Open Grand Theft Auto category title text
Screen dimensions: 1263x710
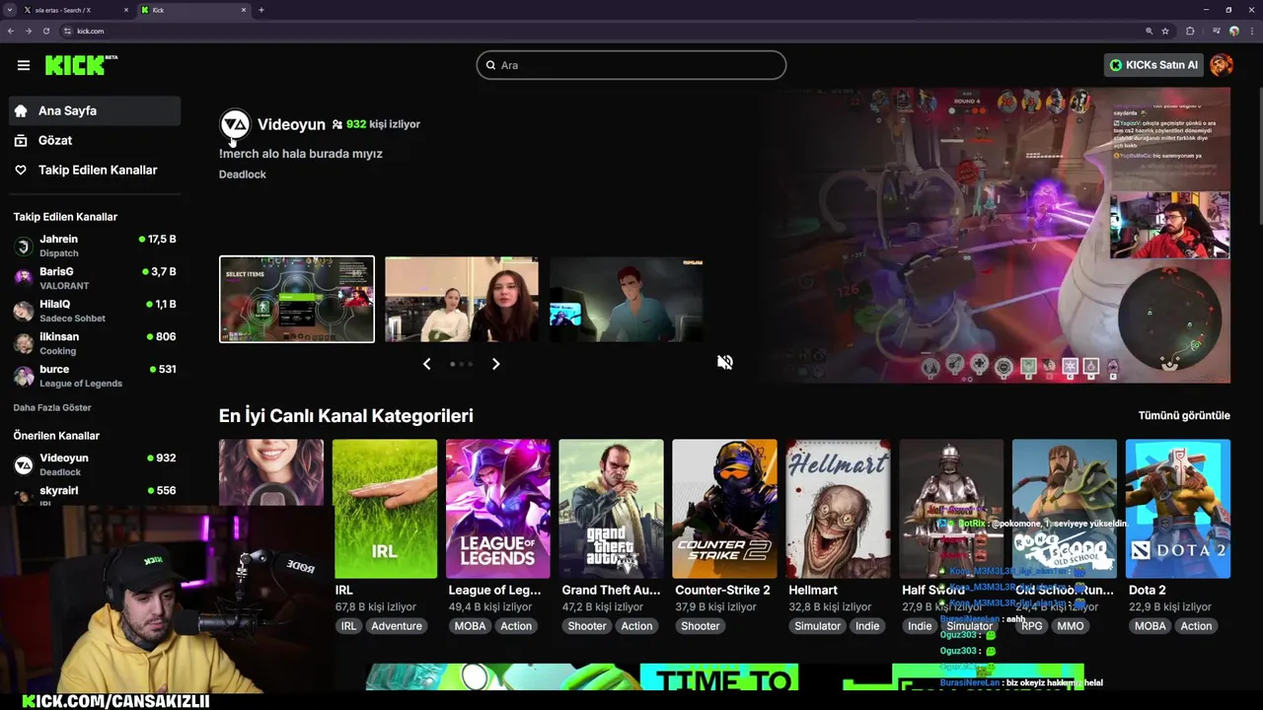(x=611, y=590)
